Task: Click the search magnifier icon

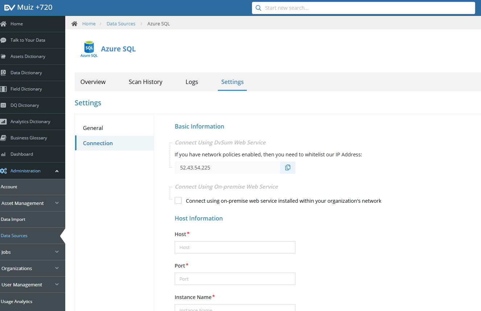Action: pyautogui.click(x=258, y=8)
